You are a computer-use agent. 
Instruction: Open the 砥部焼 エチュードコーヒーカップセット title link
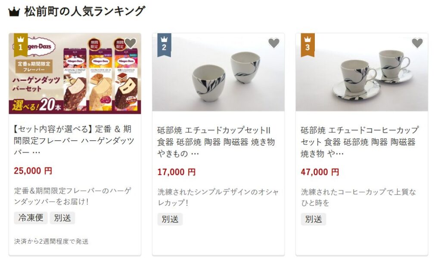pyautogui.click(x=360, y=142)
